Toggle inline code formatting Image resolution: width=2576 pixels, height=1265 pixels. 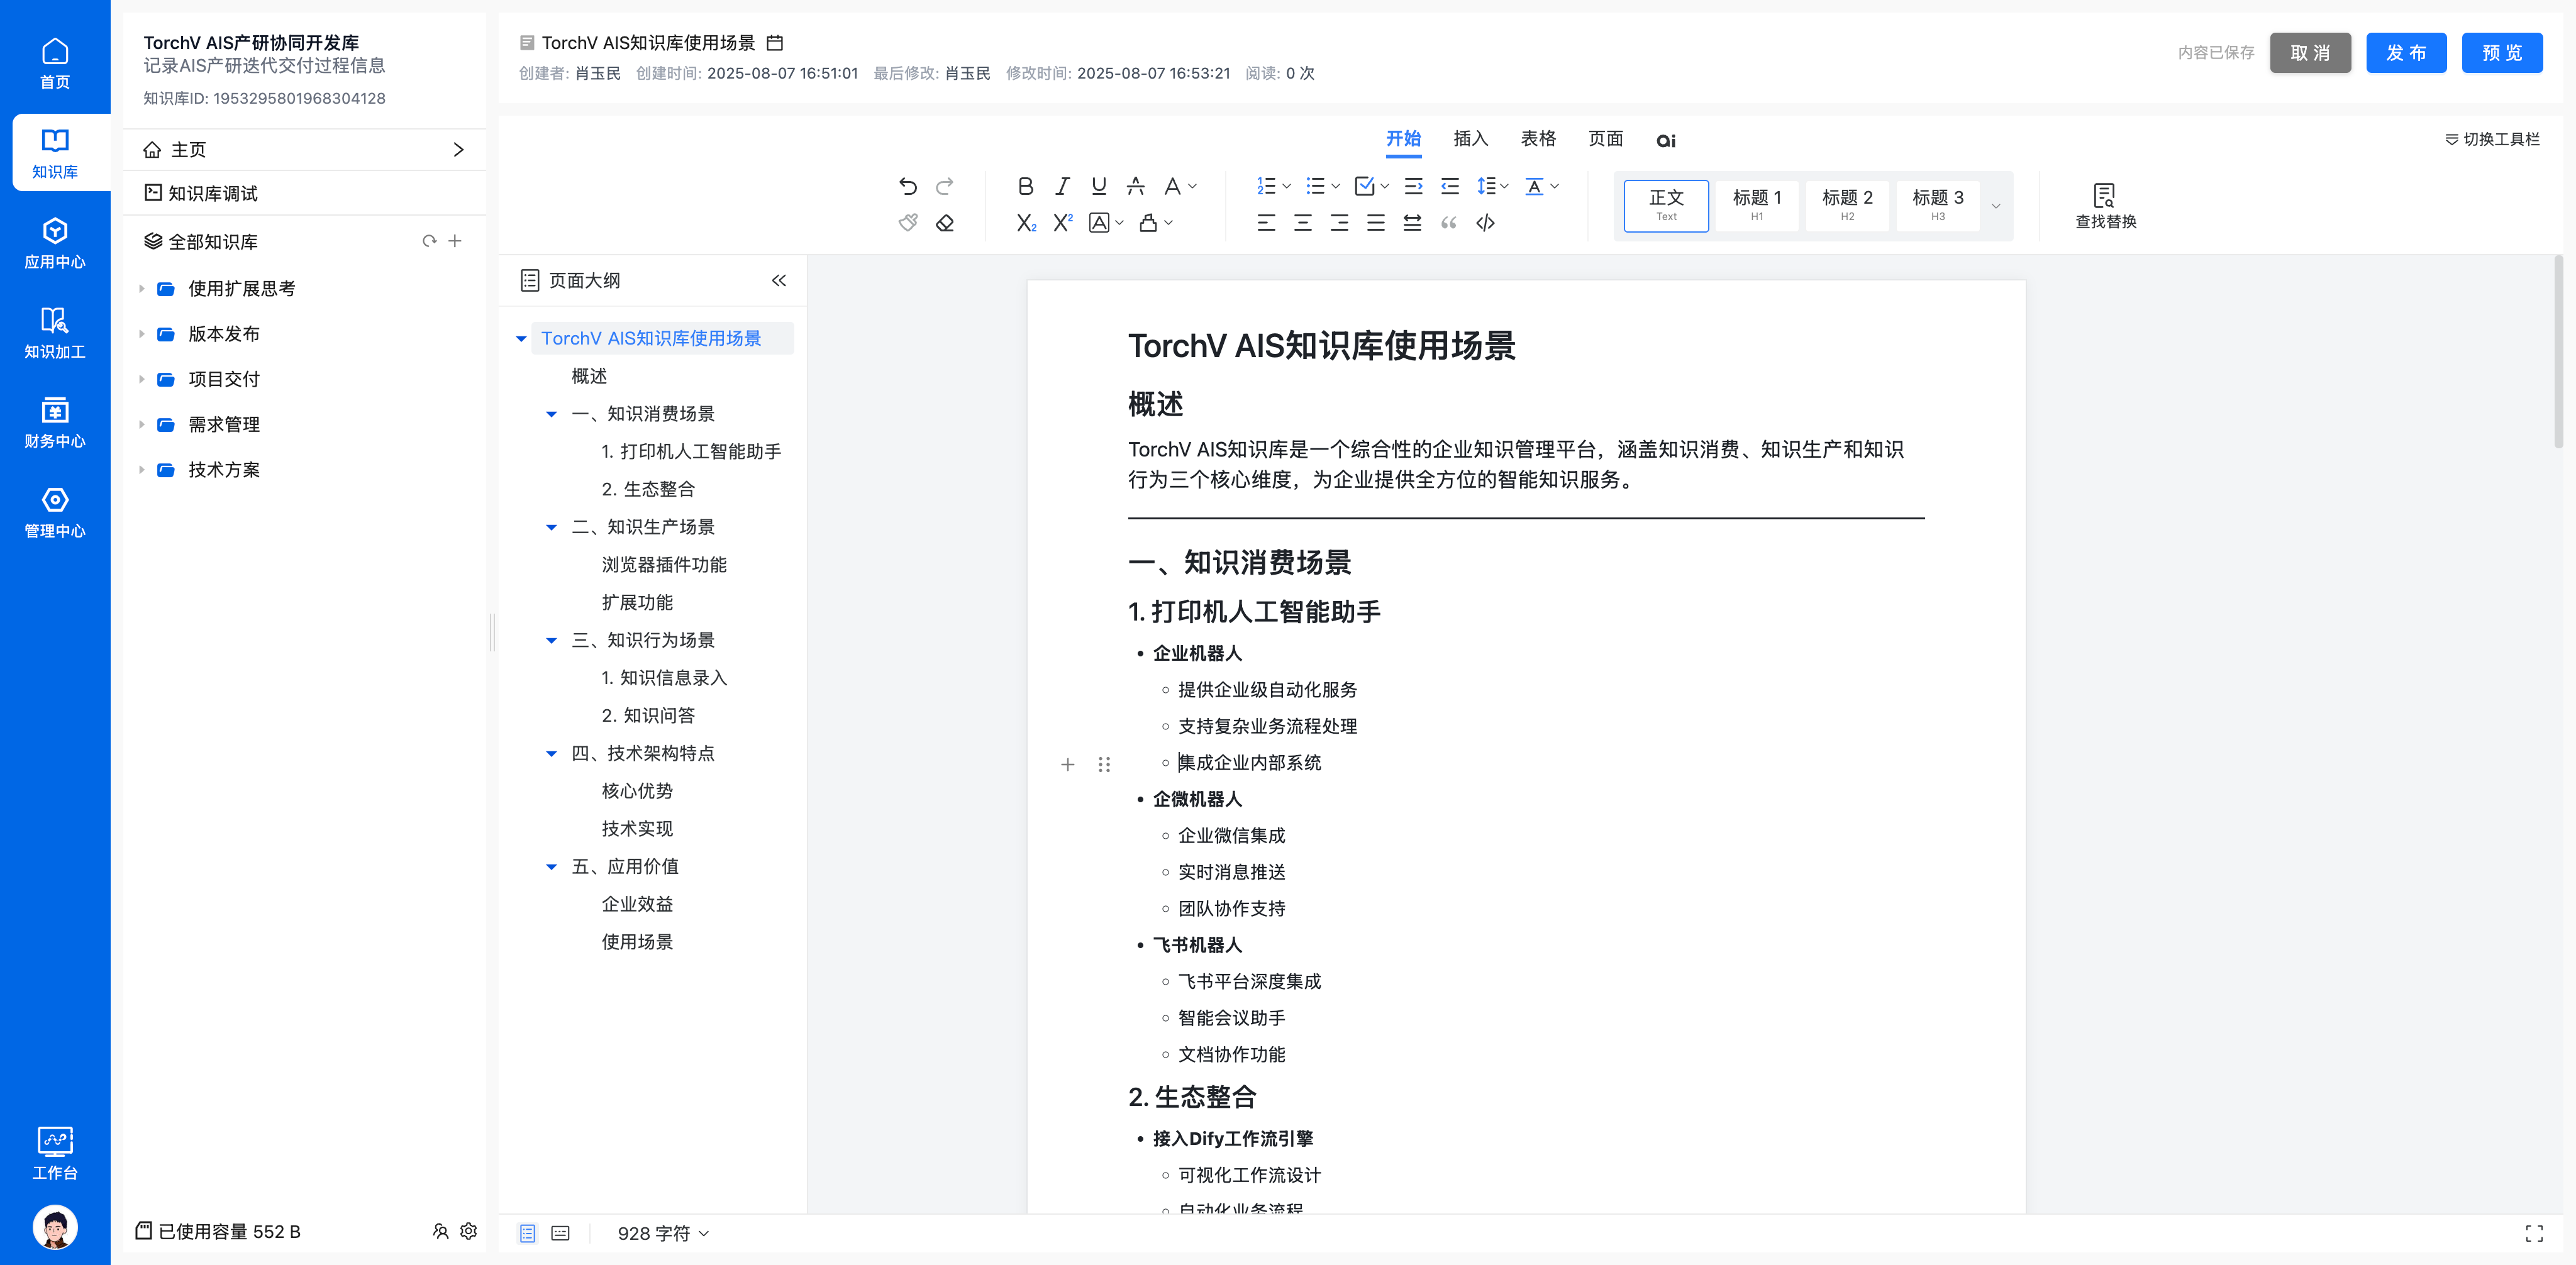pyautogui.click(x=1485, y=223)
